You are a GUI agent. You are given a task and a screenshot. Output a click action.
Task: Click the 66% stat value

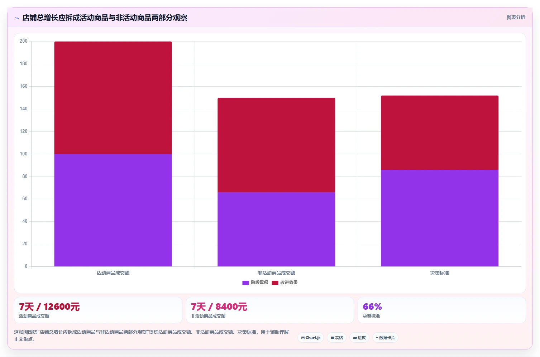pos(372,307)
